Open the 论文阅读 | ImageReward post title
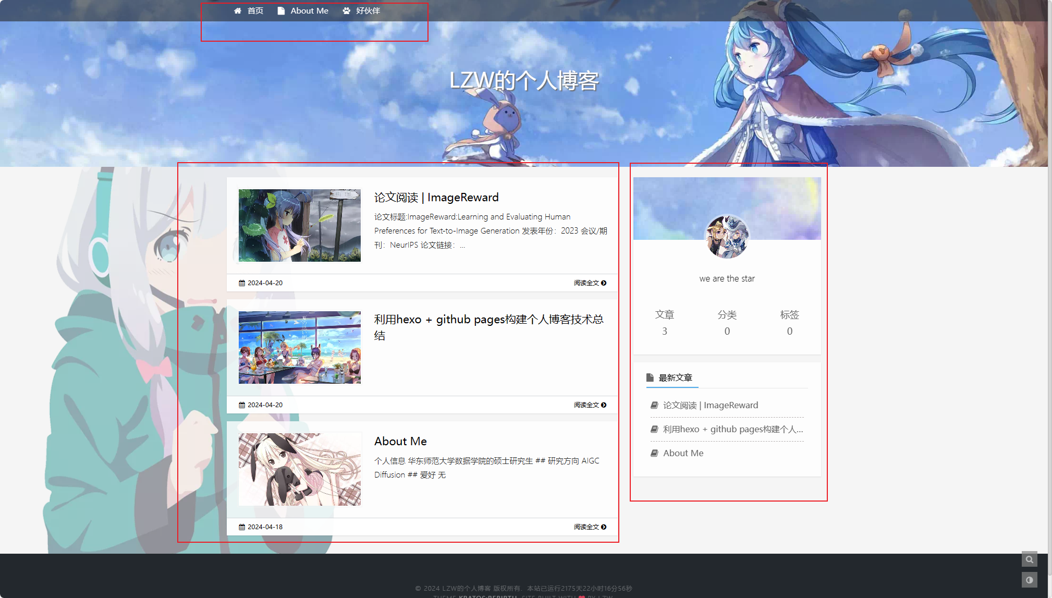 click(436, 198)
